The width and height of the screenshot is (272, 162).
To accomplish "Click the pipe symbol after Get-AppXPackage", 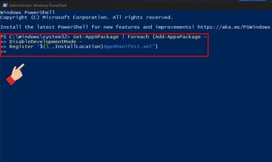I will tap(123, 37).
